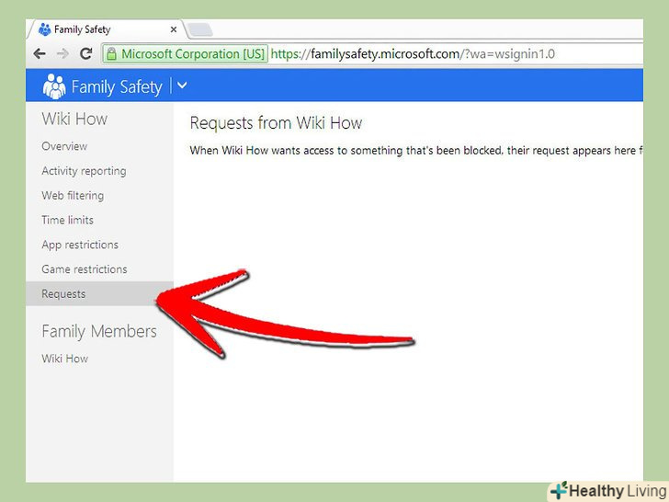Click the Family Safety people logo in header
669x502 pixels.
coord(54,86)
